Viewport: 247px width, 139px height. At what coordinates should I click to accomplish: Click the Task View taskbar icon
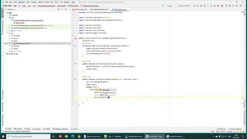[53, 136]
